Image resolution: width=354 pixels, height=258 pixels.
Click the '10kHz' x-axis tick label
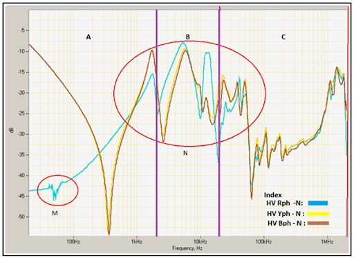click(x=201, y=242)
